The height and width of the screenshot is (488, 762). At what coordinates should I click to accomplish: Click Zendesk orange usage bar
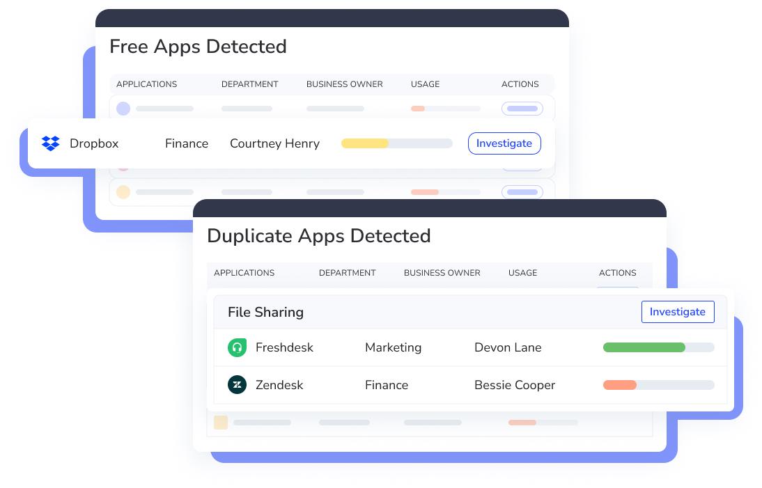658,385
